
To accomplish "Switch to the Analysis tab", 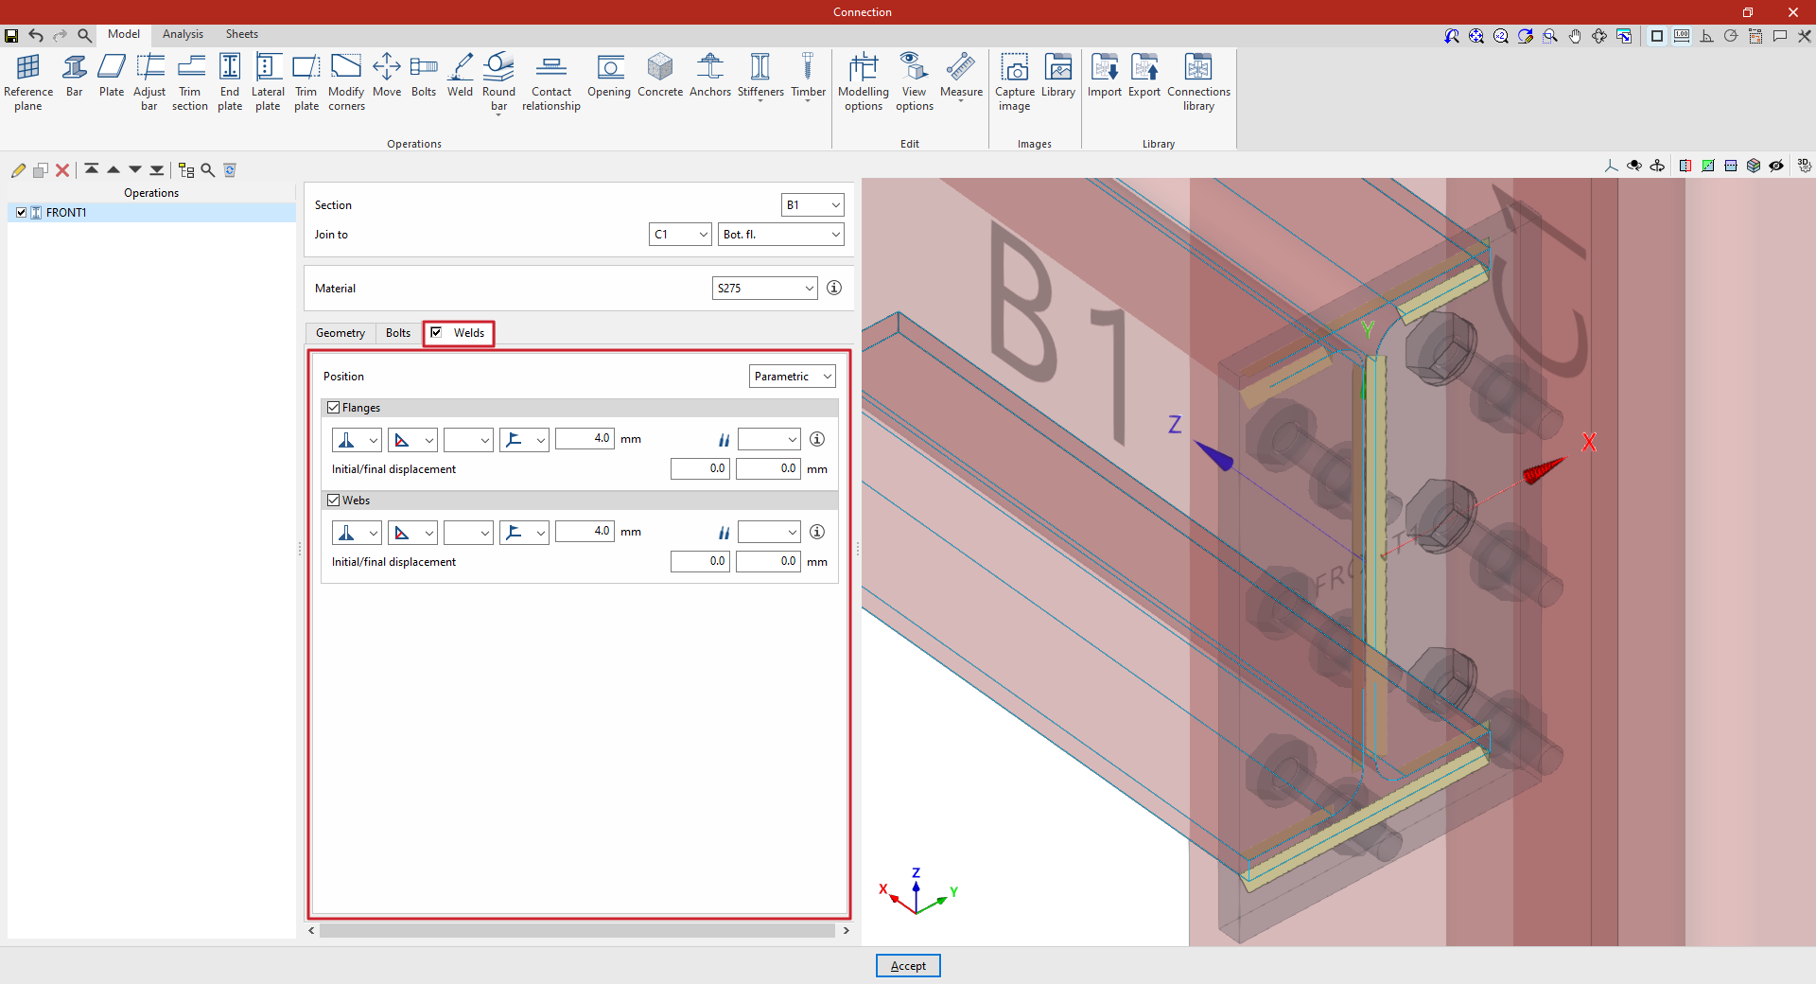I will click(x=183, y=34).
